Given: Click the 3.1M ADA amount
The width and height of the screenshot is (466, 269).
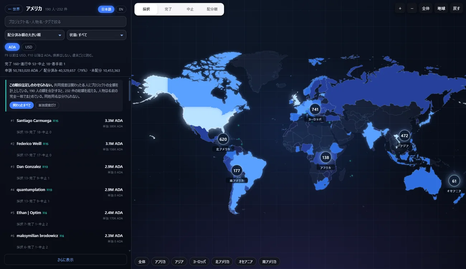Looking at the screenshot, I should click(114, 143).
